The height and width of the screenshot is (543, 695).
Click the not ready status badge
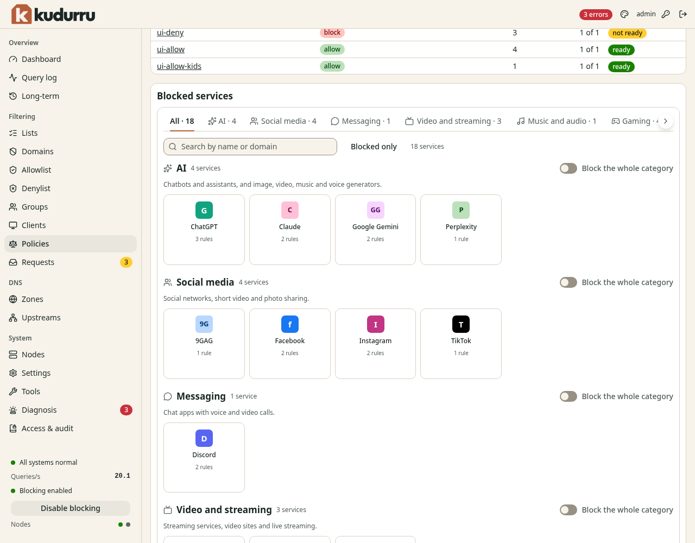(627, 33)
